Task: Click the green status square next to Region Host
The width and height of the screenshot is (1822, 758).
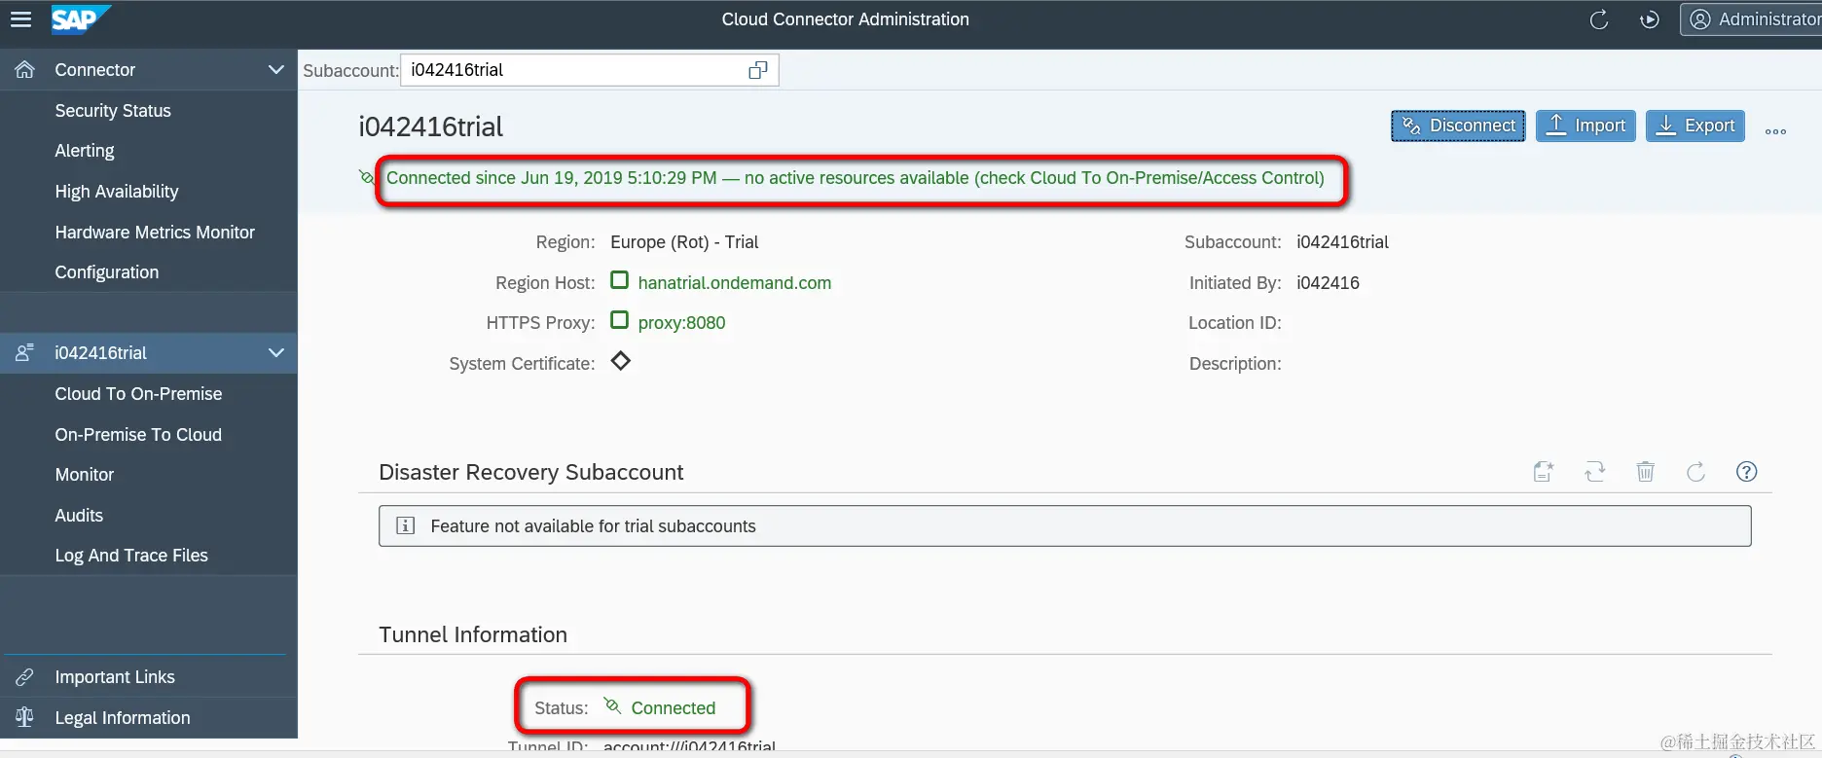Action: tap(619, 280)
